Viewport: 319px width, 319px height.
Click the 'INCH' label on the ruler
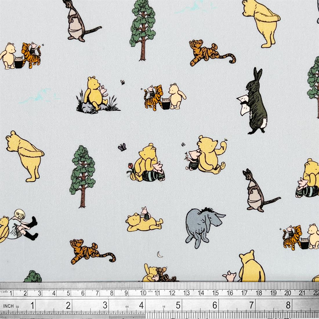tap(8, 306)
